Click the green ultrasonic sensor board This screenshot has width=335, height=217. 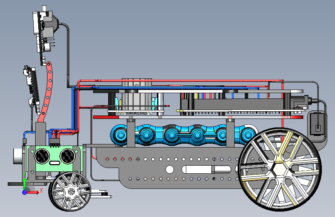pos(55,158)
